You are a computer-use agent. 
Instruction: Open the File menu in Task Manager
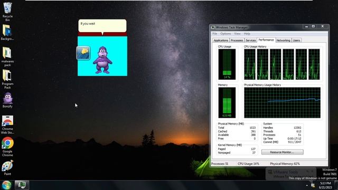click(x=215, y=34)
